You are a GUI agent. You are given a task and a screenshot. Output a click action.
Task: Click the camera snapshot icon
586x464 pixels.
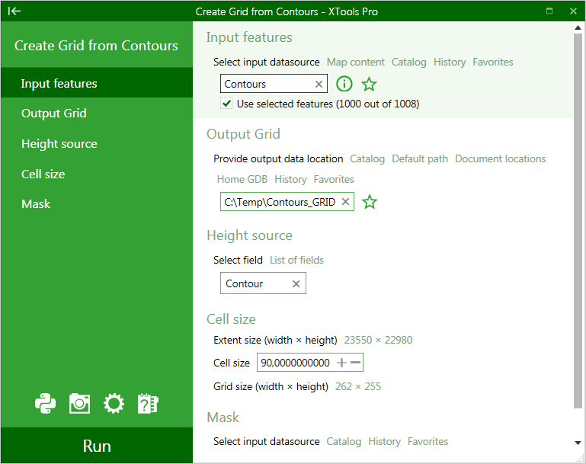click(79, 404)
